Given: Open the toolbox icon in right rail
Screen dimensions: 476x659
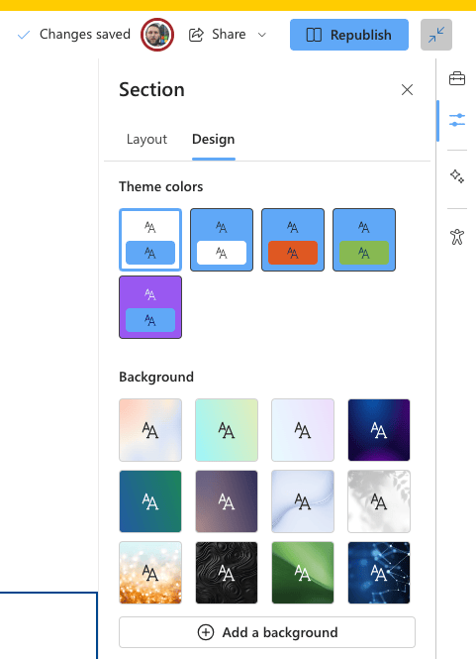Looking at the screenshot, I should pos(456,78).
